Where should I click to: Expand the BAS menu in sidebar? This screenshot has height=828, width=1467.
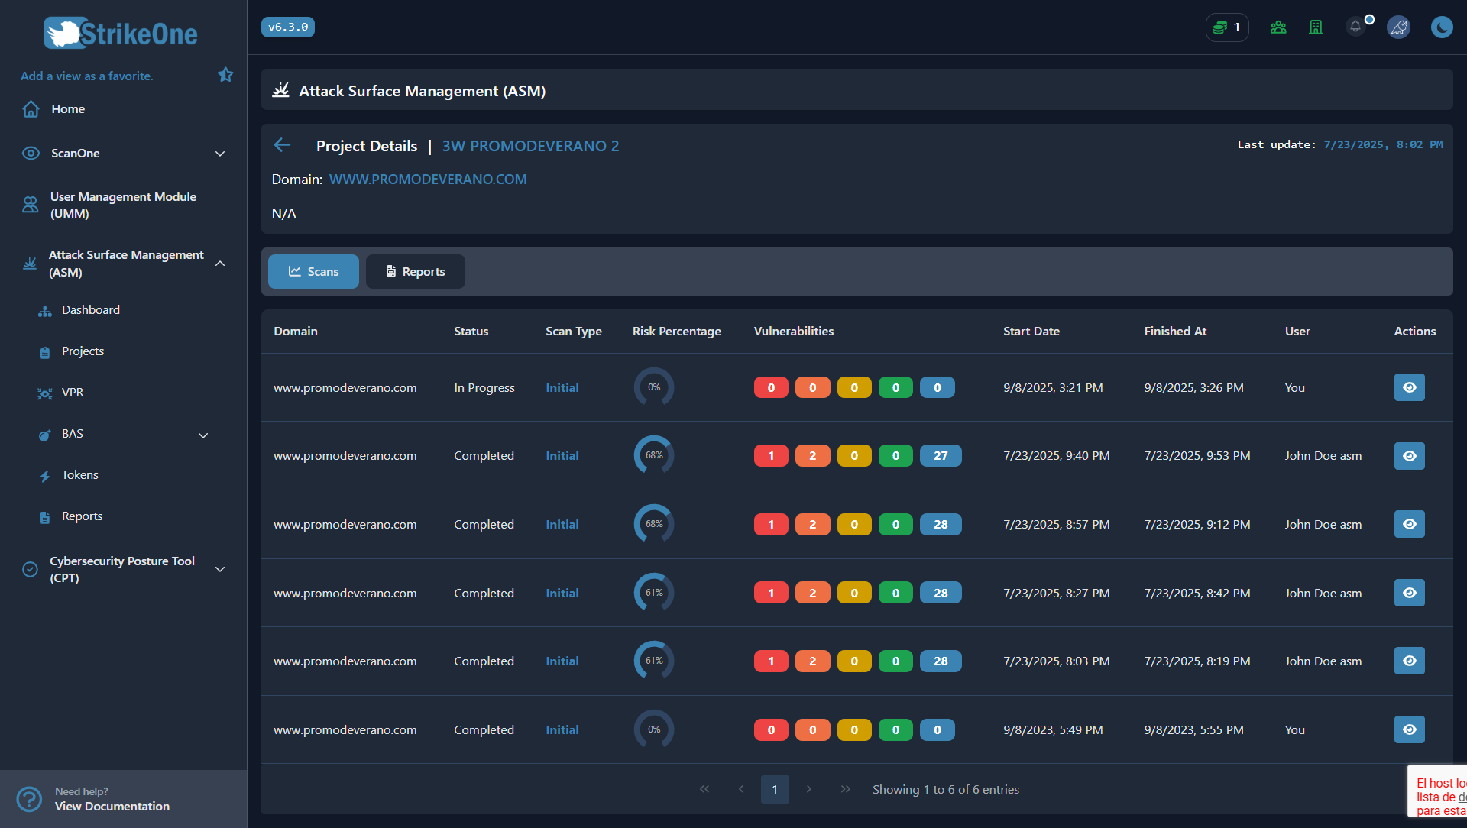tap(202, 435)
